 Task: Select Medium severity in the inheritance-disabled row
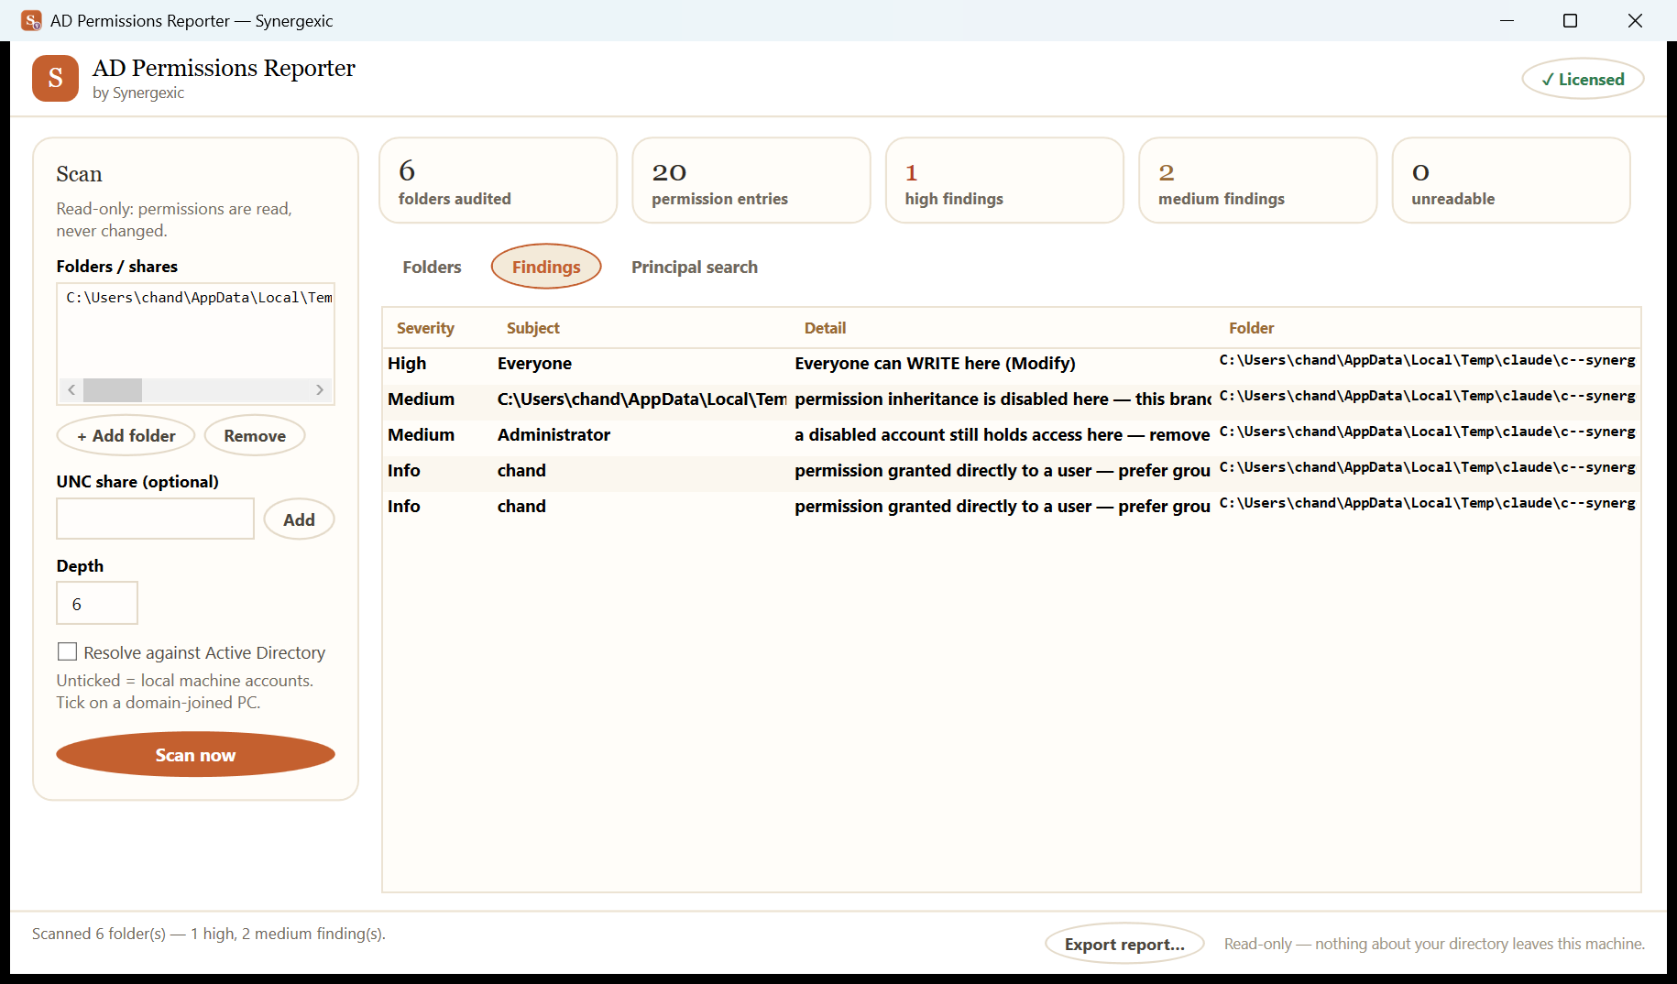click(421, 399)
